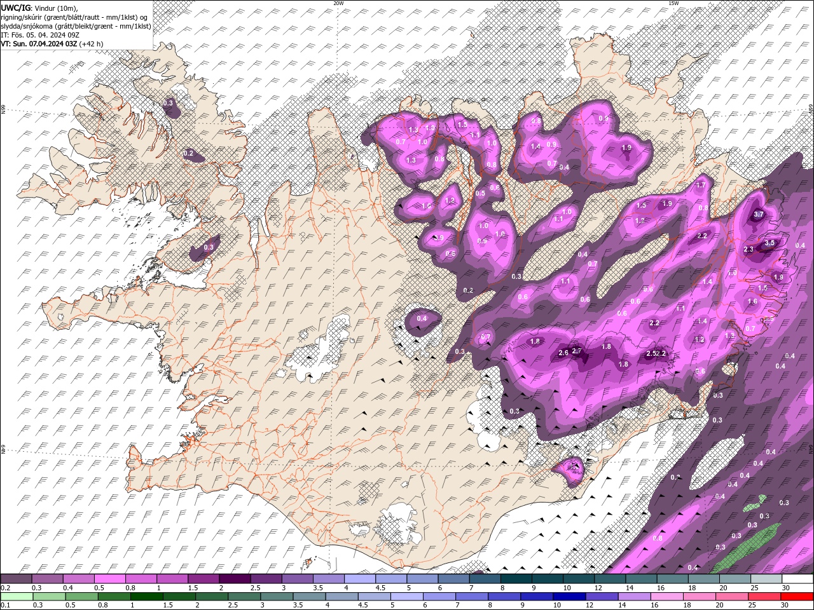The width and height of the screenshot is (814, 610).
Task: Click the 'rigning/skúrir' legend description line
Action: tap(75, 17)
